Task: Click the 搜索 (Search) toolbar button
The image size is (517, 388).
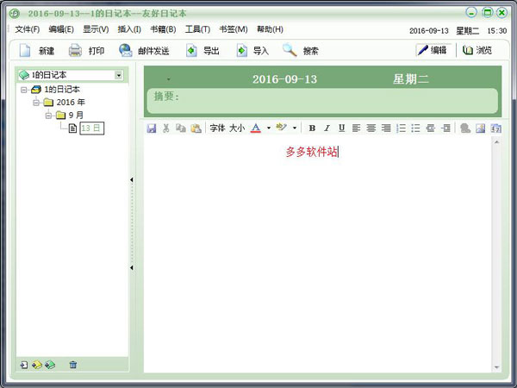Action: pos(301,51)
